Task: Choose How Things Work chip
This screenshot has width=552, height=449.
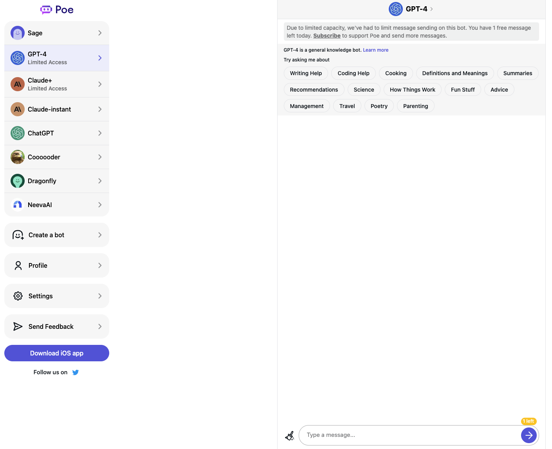Action: (413, 90)
